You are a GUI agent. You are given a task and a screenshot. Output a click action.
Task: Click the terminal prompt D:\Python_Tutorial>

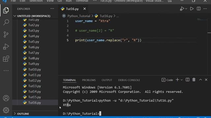point(81,114)
